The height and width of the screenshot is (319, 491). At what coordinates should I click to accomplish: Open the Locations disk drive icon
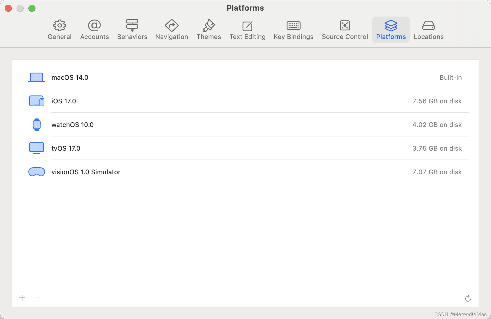click(428, 26)
